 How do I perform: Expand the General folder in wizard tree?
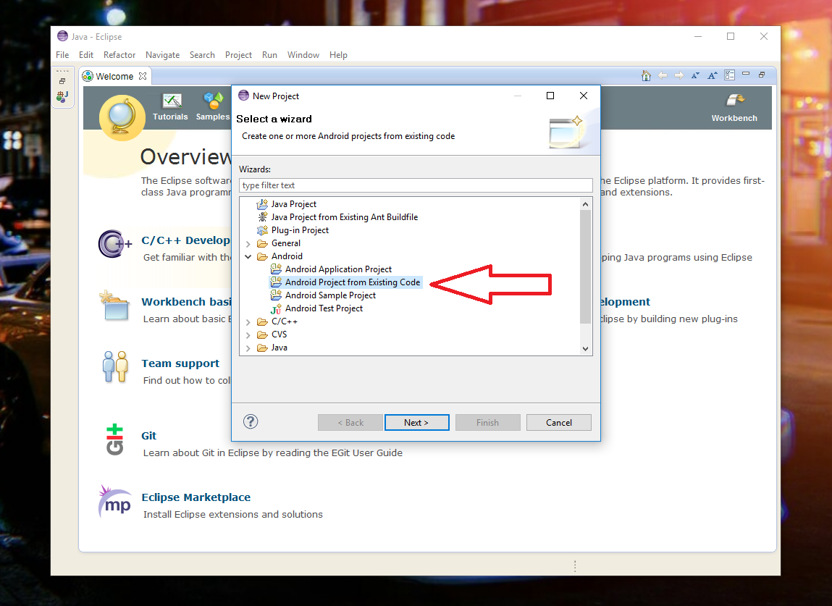click(x=248, y=244)
